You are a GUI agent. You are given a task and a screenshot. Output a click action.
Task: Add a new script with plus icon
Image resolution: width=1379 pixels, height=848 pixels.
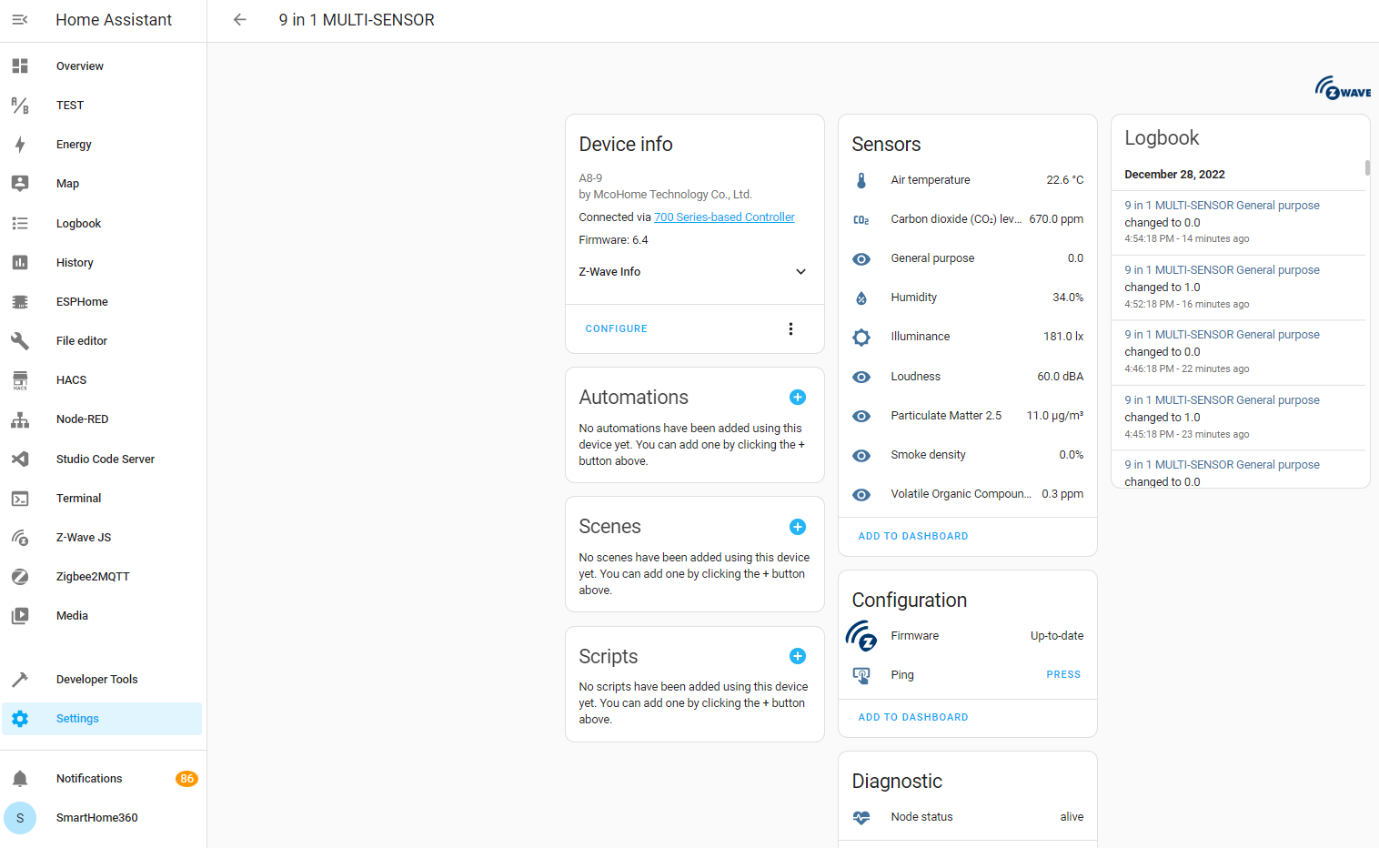(x=797, y=656)
